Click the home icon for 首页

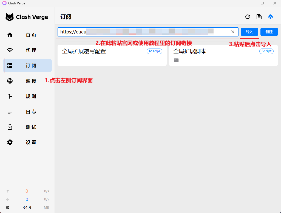point(10,35)
